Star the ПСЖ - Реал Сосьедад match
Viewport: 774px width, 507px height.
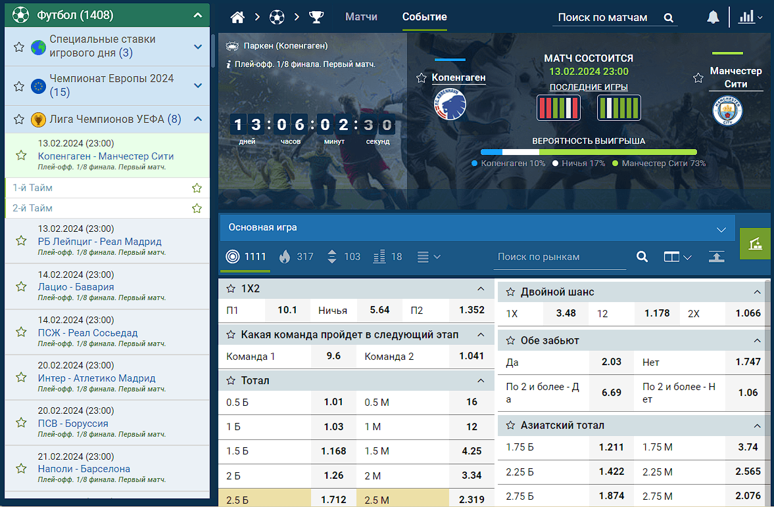click(x=21, y=332)
